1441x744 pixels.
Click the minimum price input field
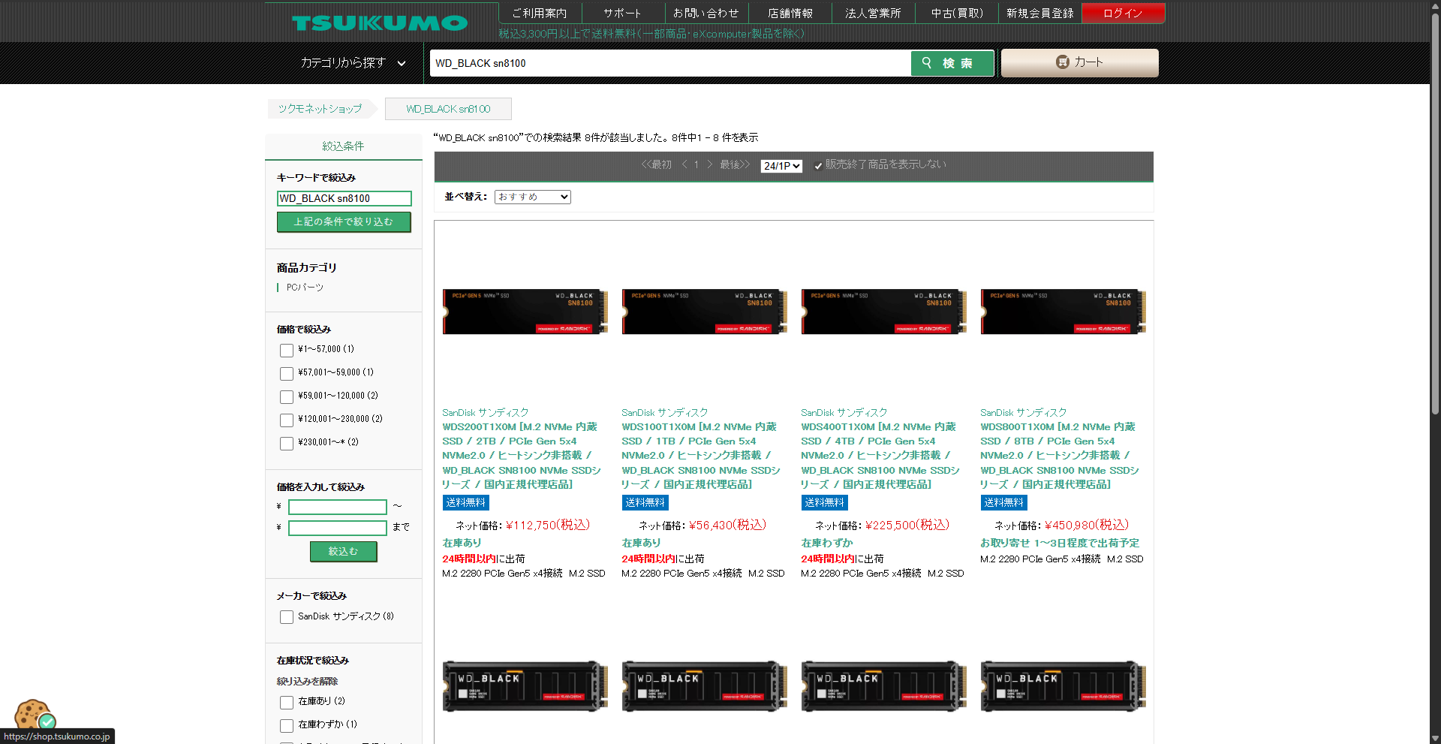pyautogui.click(x=338, y=507)
